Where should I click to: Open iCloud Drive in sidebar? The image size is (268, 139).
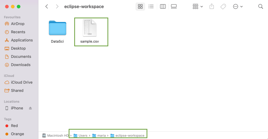[x=21, y=82]
